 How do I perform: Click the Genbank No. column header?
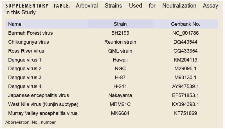pyautogui.click(x=185, y=24)
